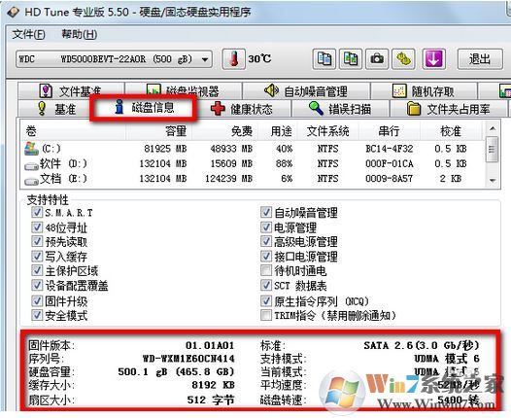Toggle the SCT 数据表 checkbox
This screenshot has width=511, height=418.
coord(266,285)
